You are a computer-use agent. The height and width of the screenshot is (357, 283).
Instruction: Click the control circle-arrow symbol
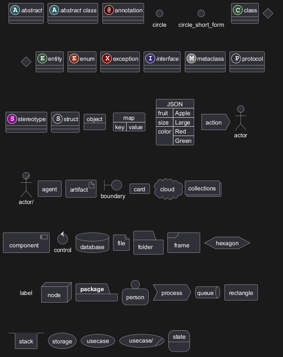coord(62,238)
